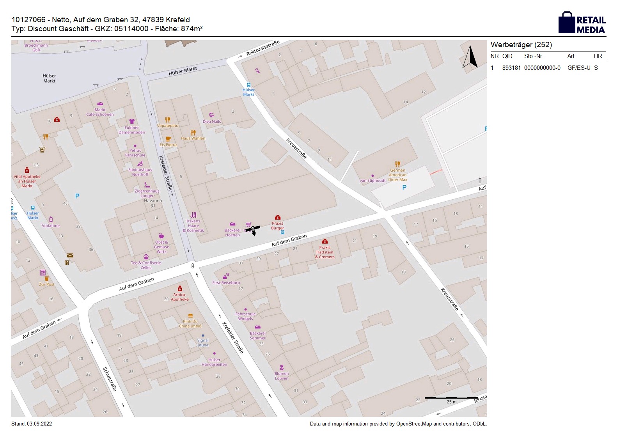
Task: Click the Retail Media shopping bag logo
Action: [566, 23]
